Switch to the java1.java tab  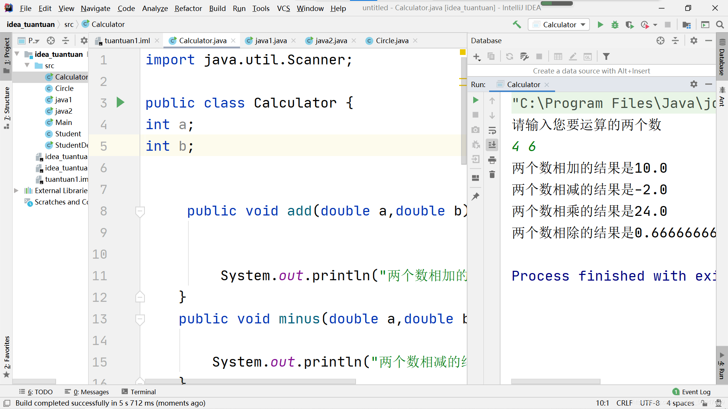[x=271, y=41]
